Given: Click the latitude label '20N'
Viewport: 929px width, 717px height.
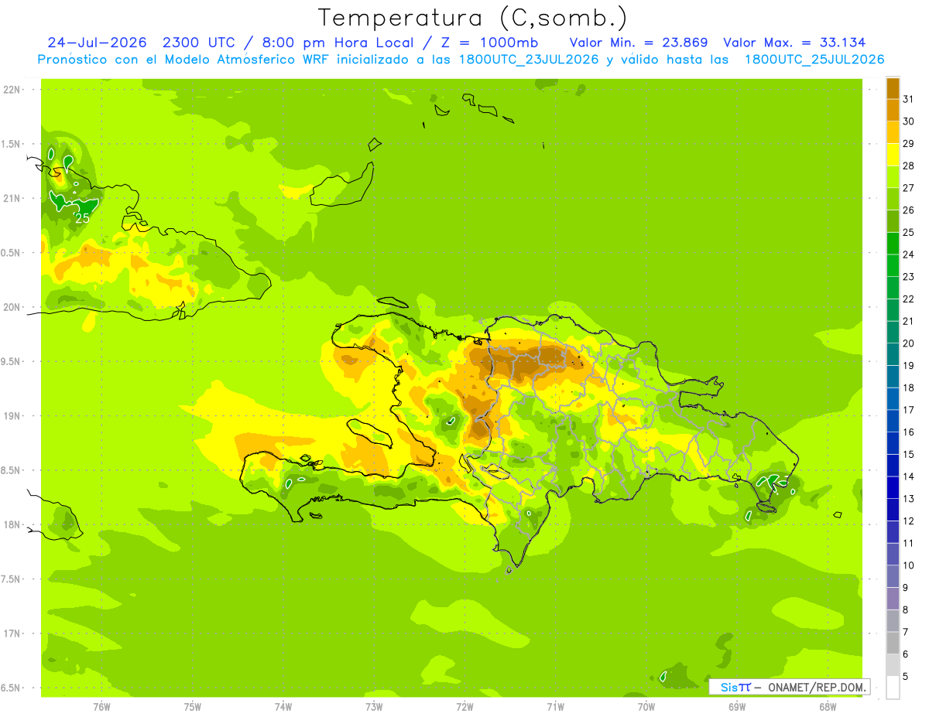Looking at the screenshot, I should [x=12, y=307].
